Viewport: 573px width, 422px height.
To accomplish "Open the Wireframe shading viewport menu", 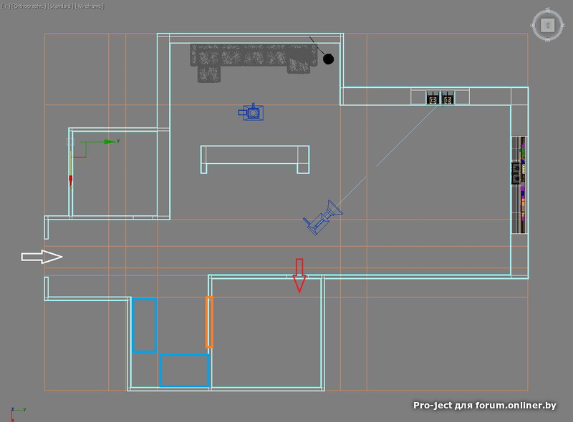I will pos(89,6).
